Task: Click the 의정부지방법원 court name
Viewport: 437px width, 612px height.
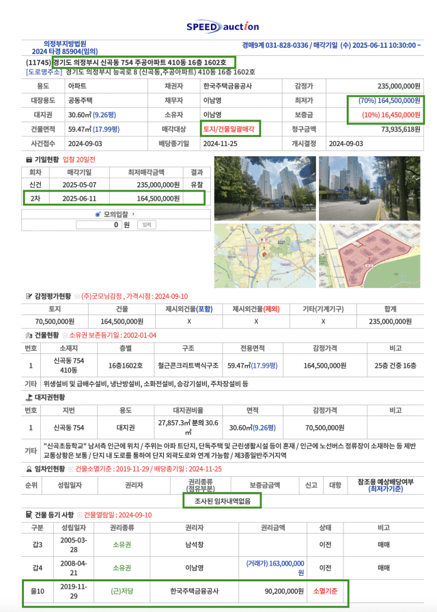Action: pyautogui.click(x=65, y=44)
